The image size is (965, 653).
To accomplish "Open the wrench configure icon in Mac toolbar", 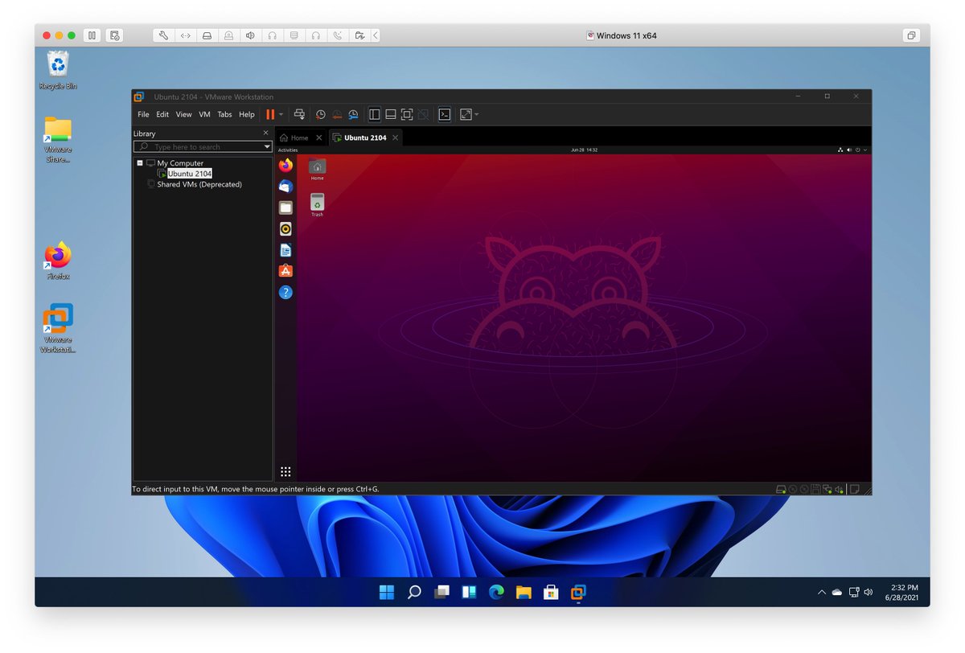I will tap(163, 35).
